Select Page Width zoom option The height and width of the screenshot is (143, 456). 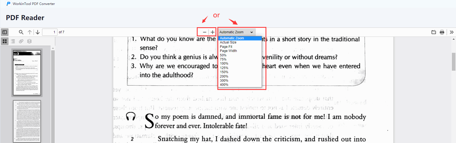[x=228, y=51]
